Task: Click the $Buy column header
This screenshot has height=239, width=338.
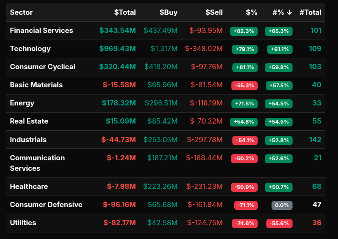Action: point(168,12)
